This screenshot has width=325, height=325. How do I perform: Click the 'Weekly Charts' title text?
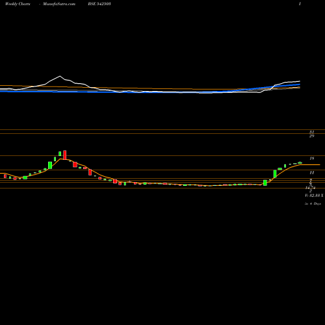tap(18, 4)
